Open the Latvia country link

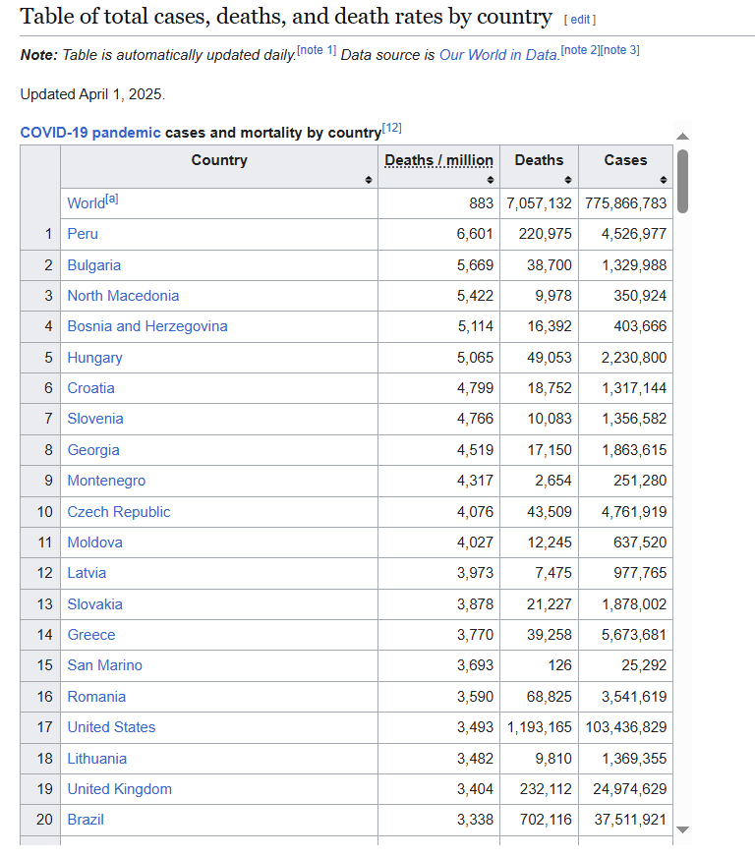tap(87, 573)
